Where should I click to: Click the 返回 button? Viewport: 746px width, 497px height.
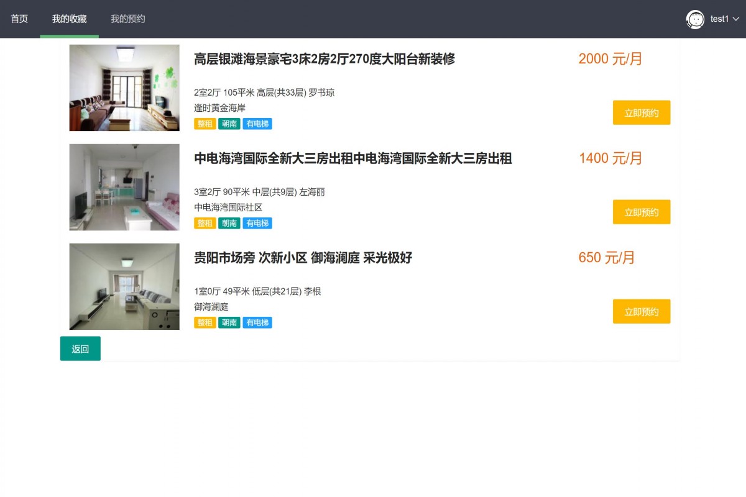pyautogui.click(x=80, y=349)
